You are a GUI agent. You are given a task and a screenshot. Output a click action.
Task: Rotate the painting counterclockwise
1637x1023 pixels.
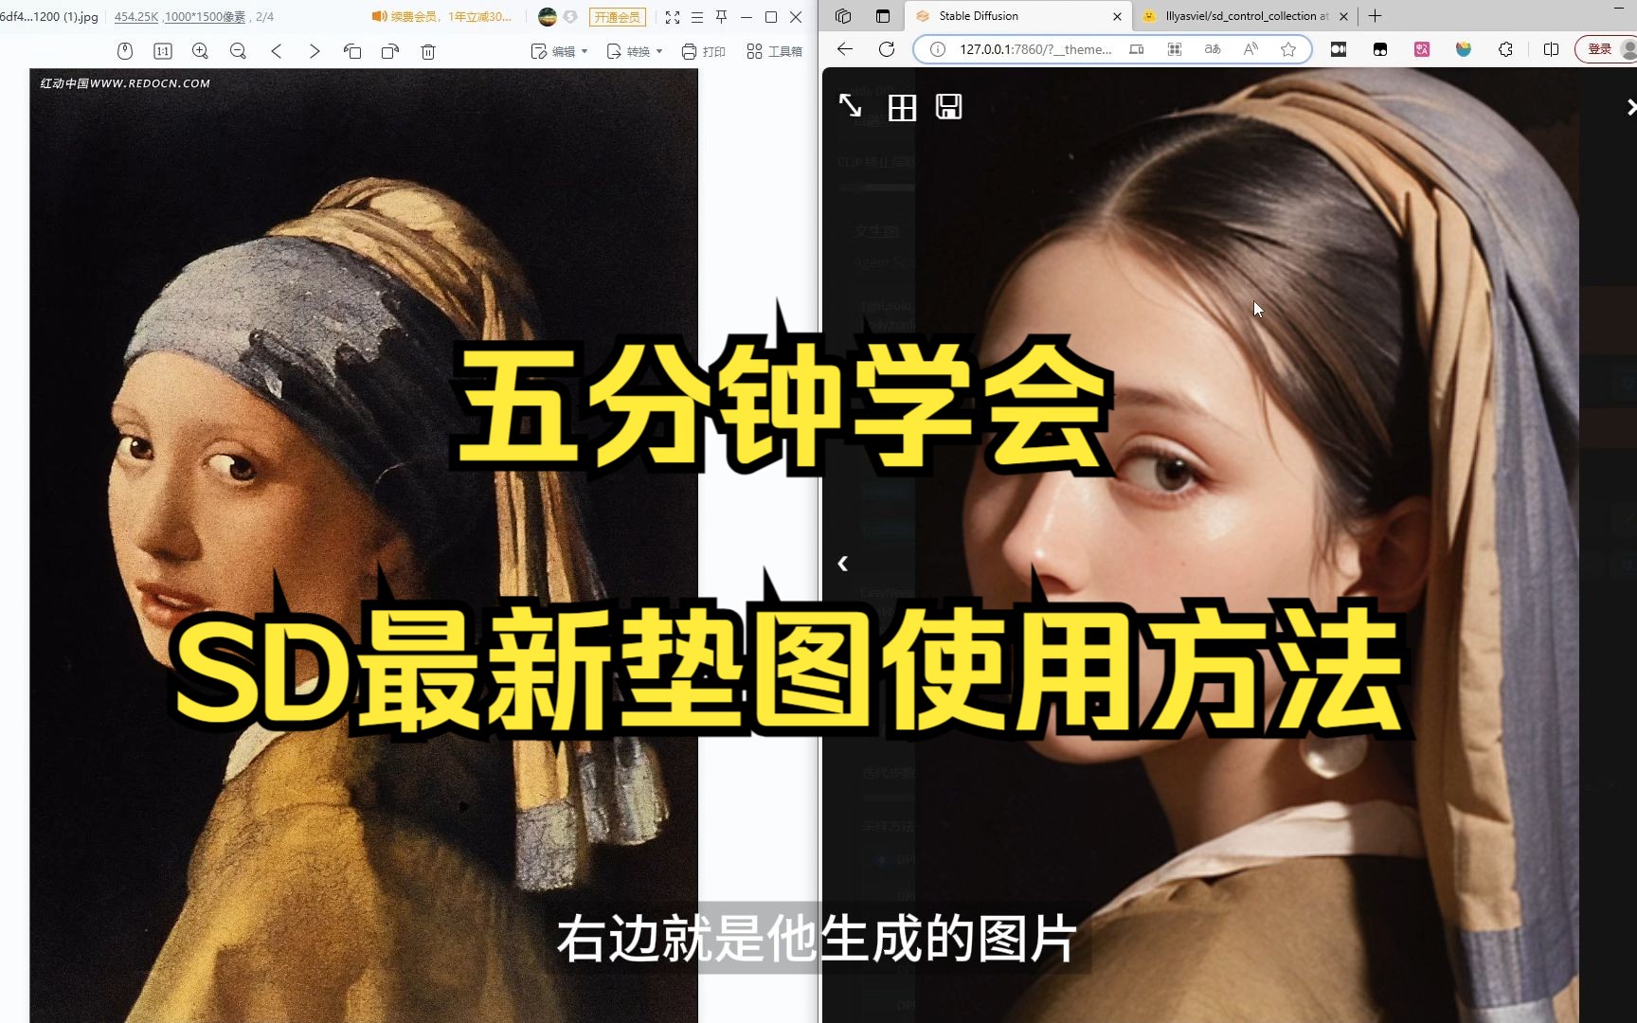pyautogui.click(x=352, y=51)
